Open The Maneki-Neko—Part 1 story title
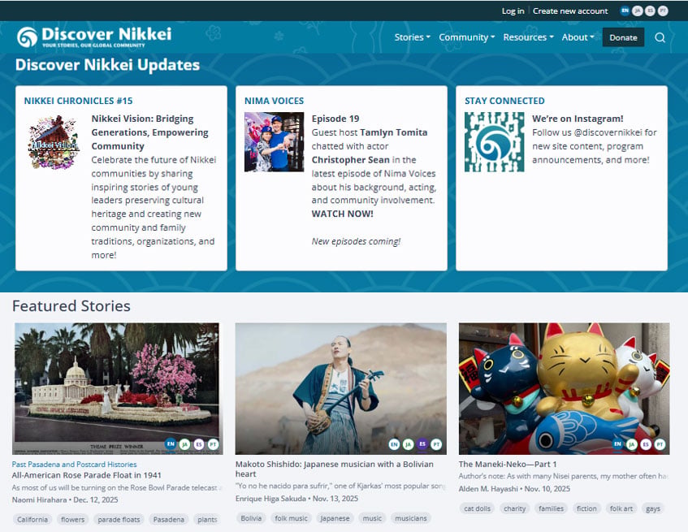This screenshot has width=688, height=532. [x=508, y=464]
